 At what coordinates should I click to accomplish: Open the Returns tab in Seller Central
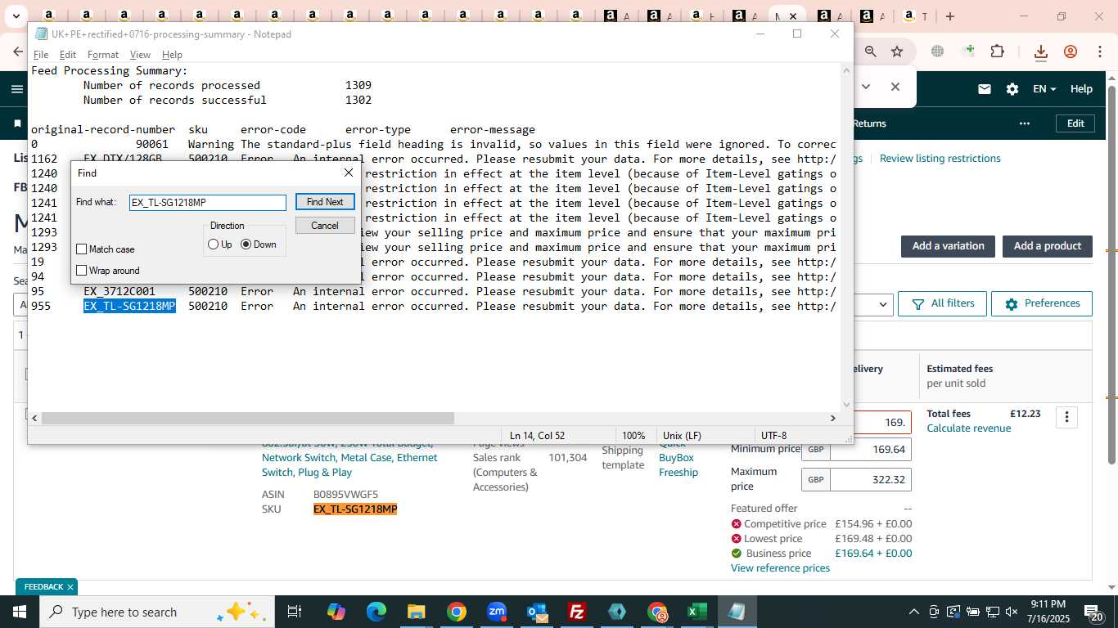click(x=869, y=123)
